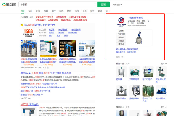
Task: Expand the 科技产品 section
Action: [164, 64]
